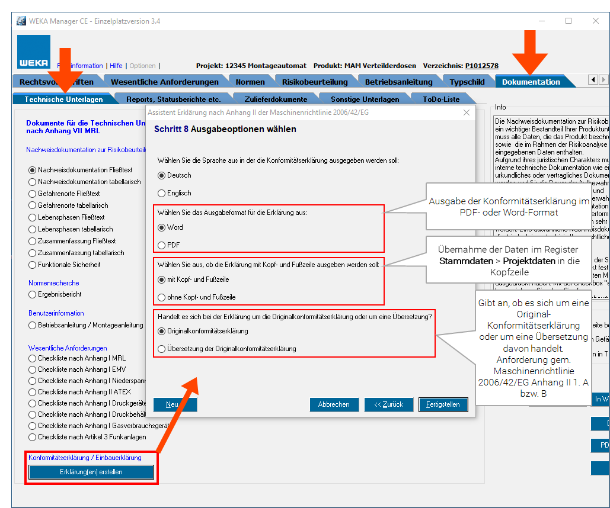Go back with the Zurück button
This screenshot has height=508, width=610.
pyautogui.click(x=388, y=404)
